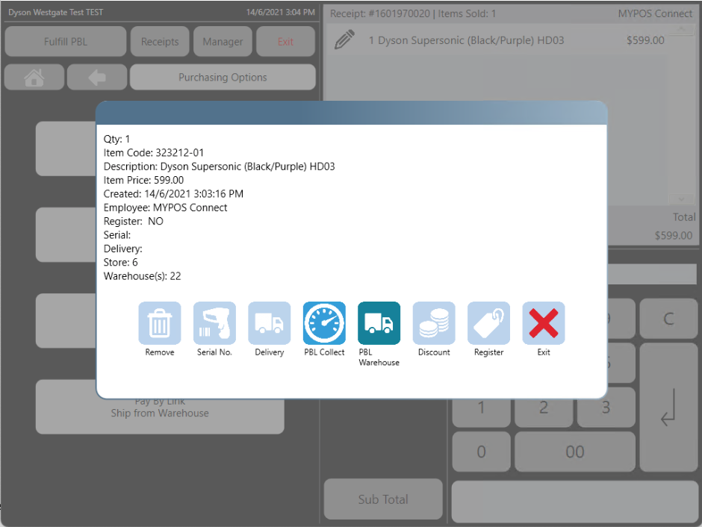Click the Register: NO text
The width and height of the screenshot is (702, 527).
(x=134, y=221)
